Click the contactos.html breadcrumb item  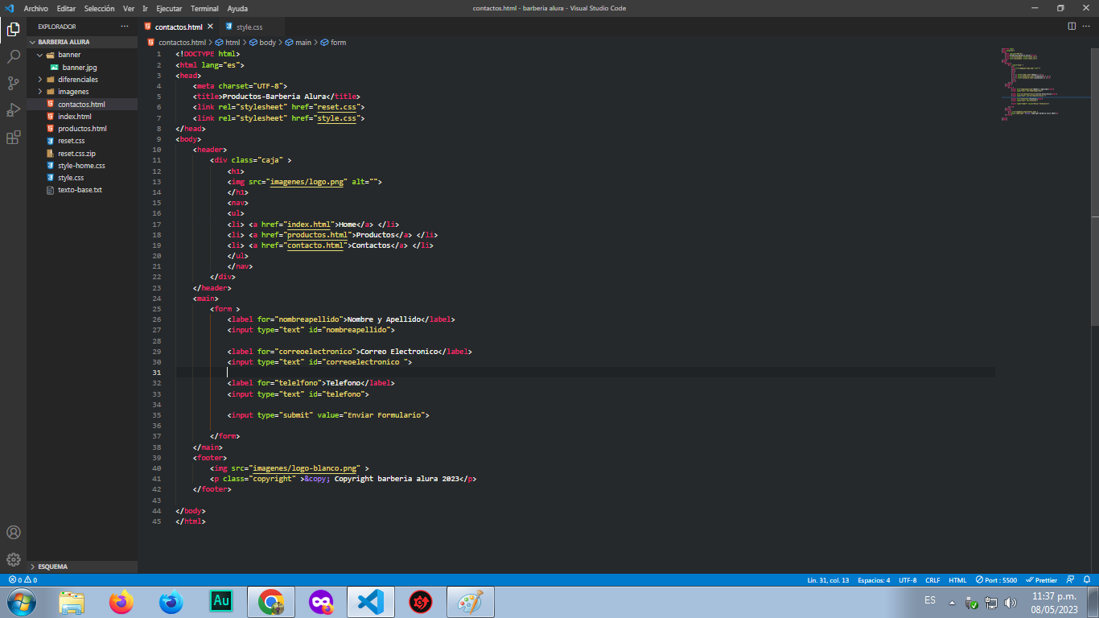177,42
